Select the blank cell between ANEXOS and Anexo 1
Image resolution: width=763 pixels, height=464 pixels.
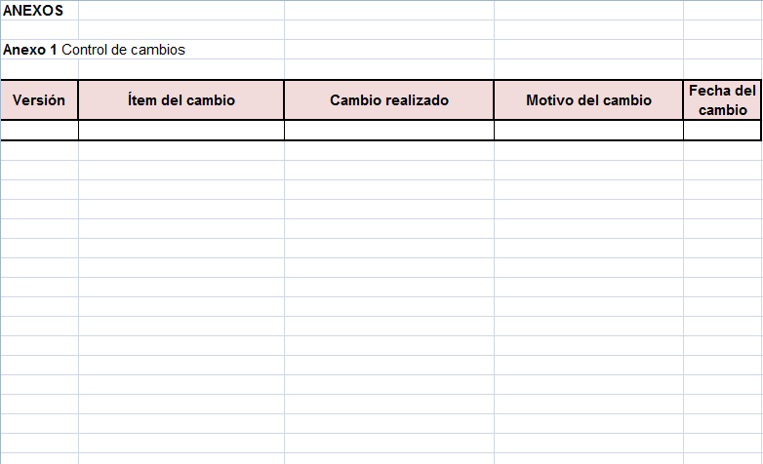[x=39, y=29]
